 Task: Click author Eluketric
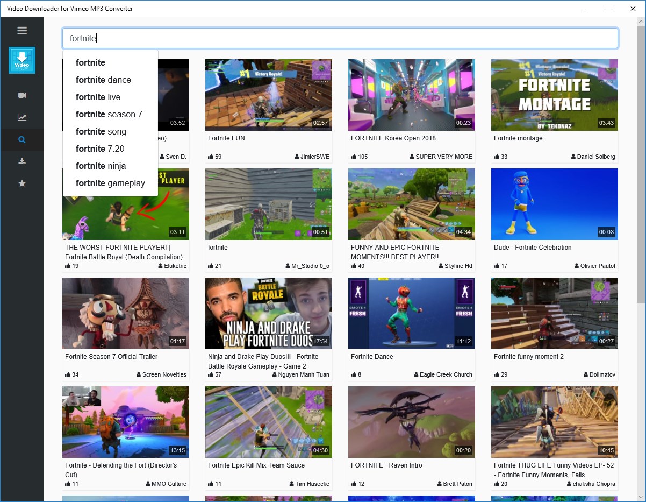click(172, 266)
